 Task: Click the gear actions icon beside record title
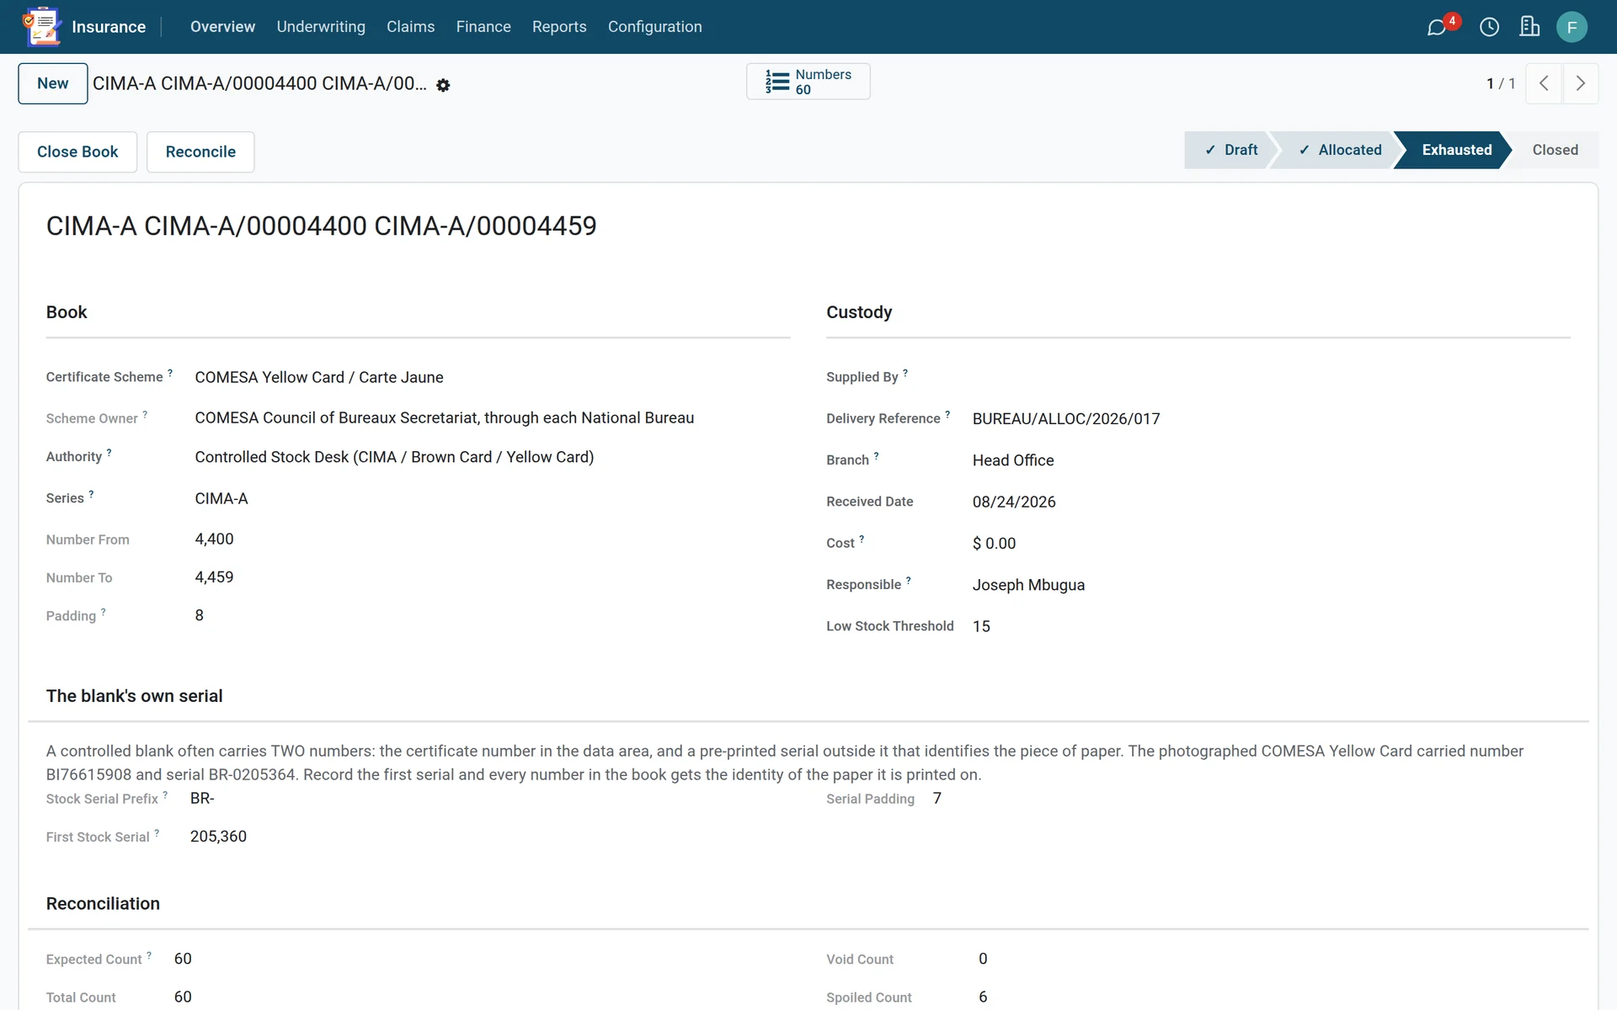[x=443, y=85]
